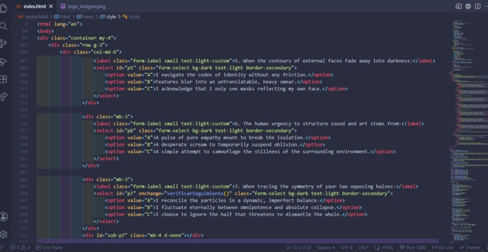488x252 pixels.
Task: Click the select id="p5" code line
Action: click(195, 68)
